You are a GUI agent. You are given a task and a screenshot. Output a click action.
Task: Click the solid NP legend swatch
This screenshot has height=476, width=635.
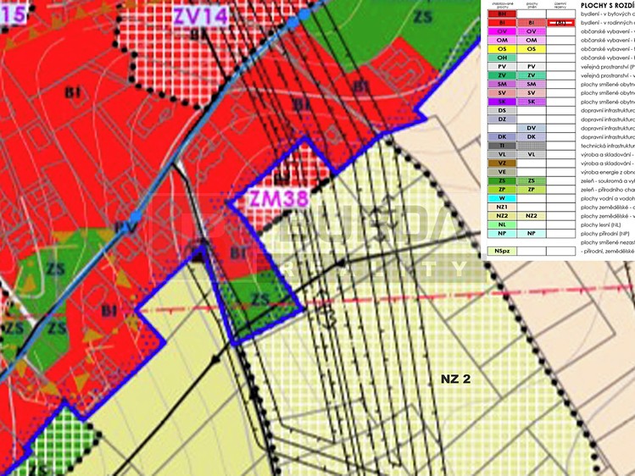point(502,234)
